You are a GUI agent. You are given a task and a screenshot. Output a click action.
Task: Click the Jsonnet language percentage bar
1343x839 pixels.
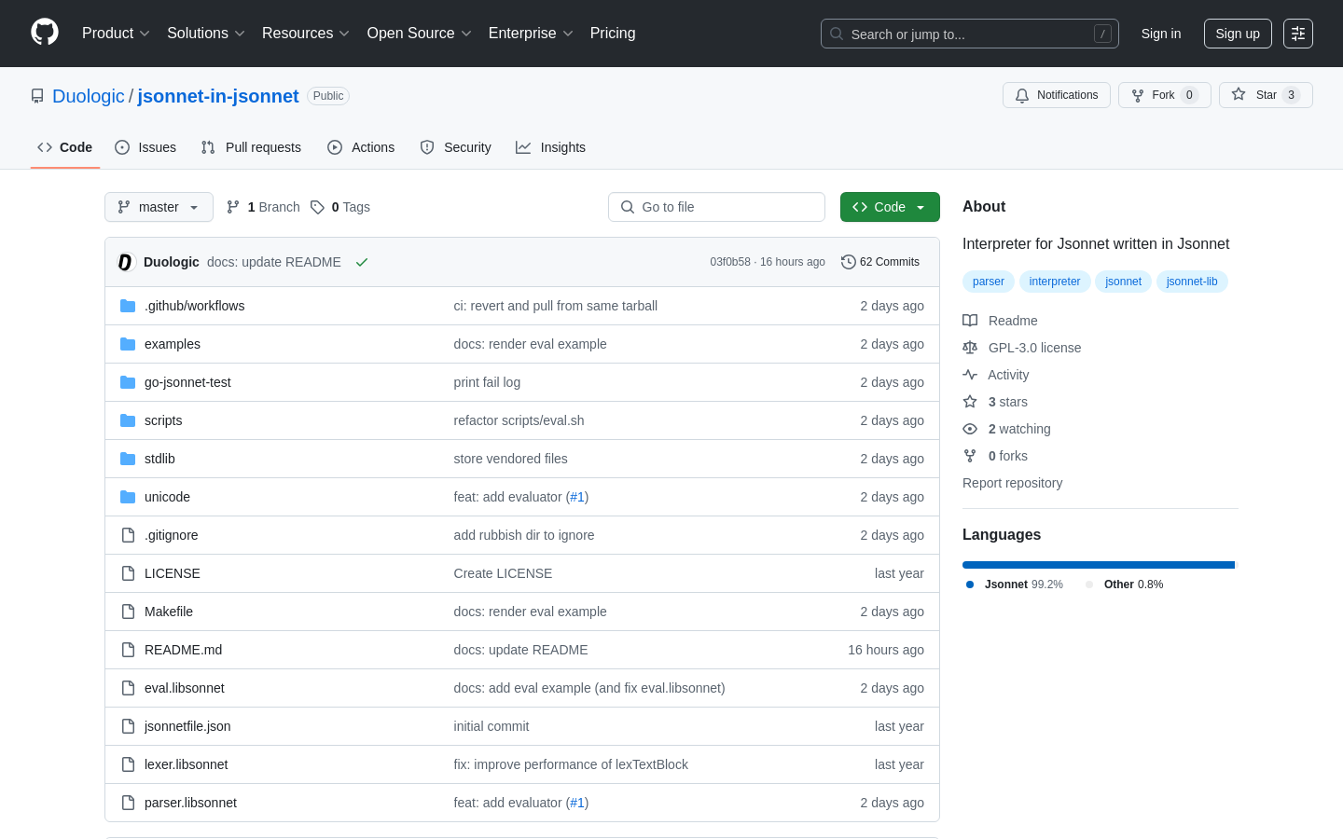pos(1098,565)
